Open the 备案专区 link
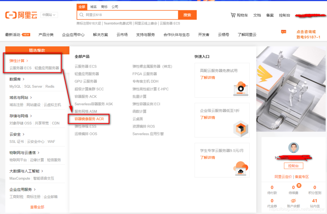The width and height of the screenshot is (327, 214). tap(302, 177)
